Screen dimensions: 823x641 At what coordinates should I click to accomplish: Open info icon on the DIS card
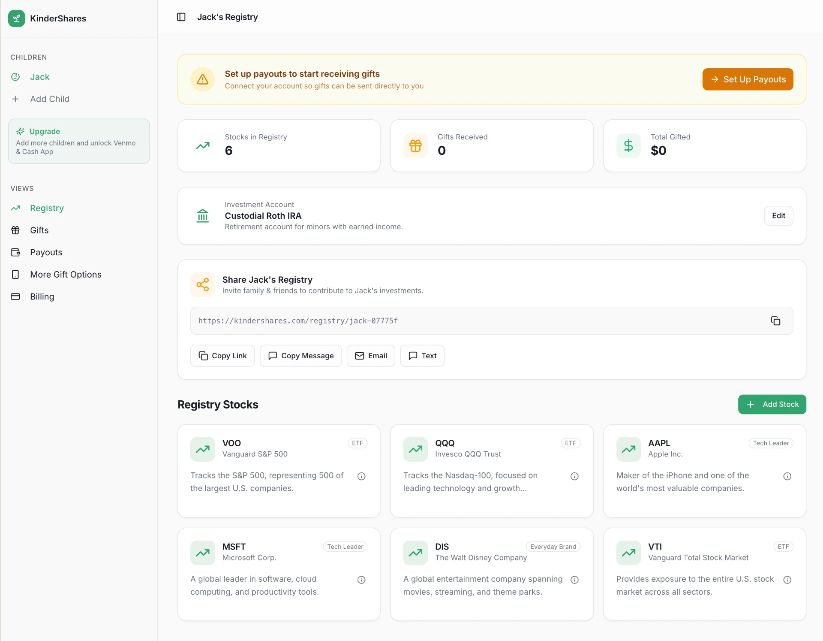[574, 580]
